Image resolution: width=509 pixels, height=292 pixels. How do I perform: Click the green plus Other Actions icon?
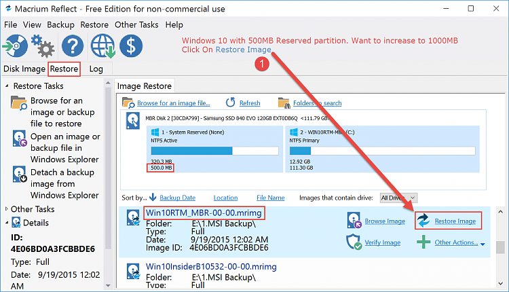click(x=423, y=242)
